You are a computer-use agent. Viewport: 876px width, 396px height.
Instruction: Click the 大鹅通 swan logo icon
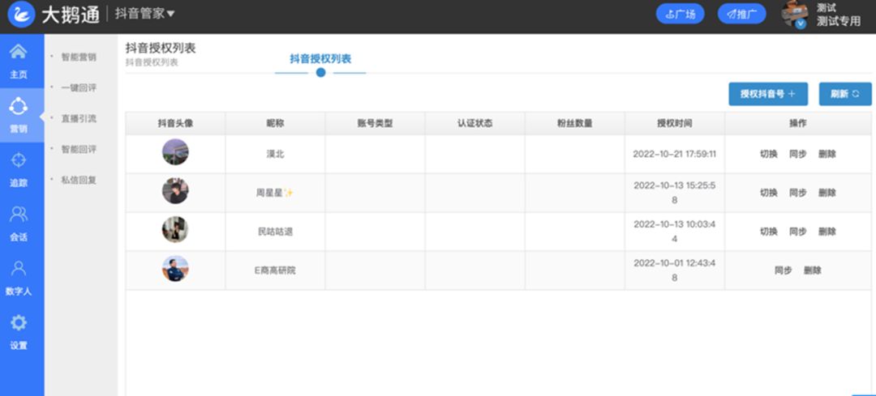click(x=21, y=14)
